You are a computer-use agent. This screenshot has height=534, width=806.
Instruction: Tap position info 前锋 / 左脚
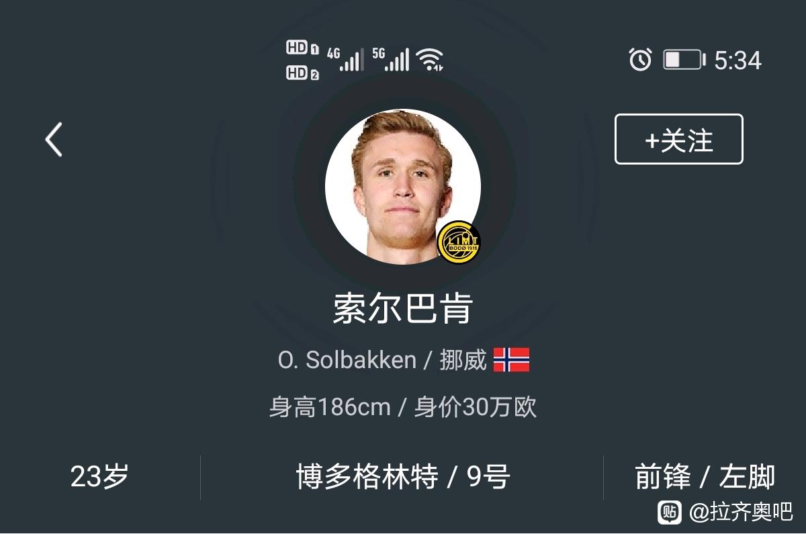pyautogui.click(x=705, y=477)
